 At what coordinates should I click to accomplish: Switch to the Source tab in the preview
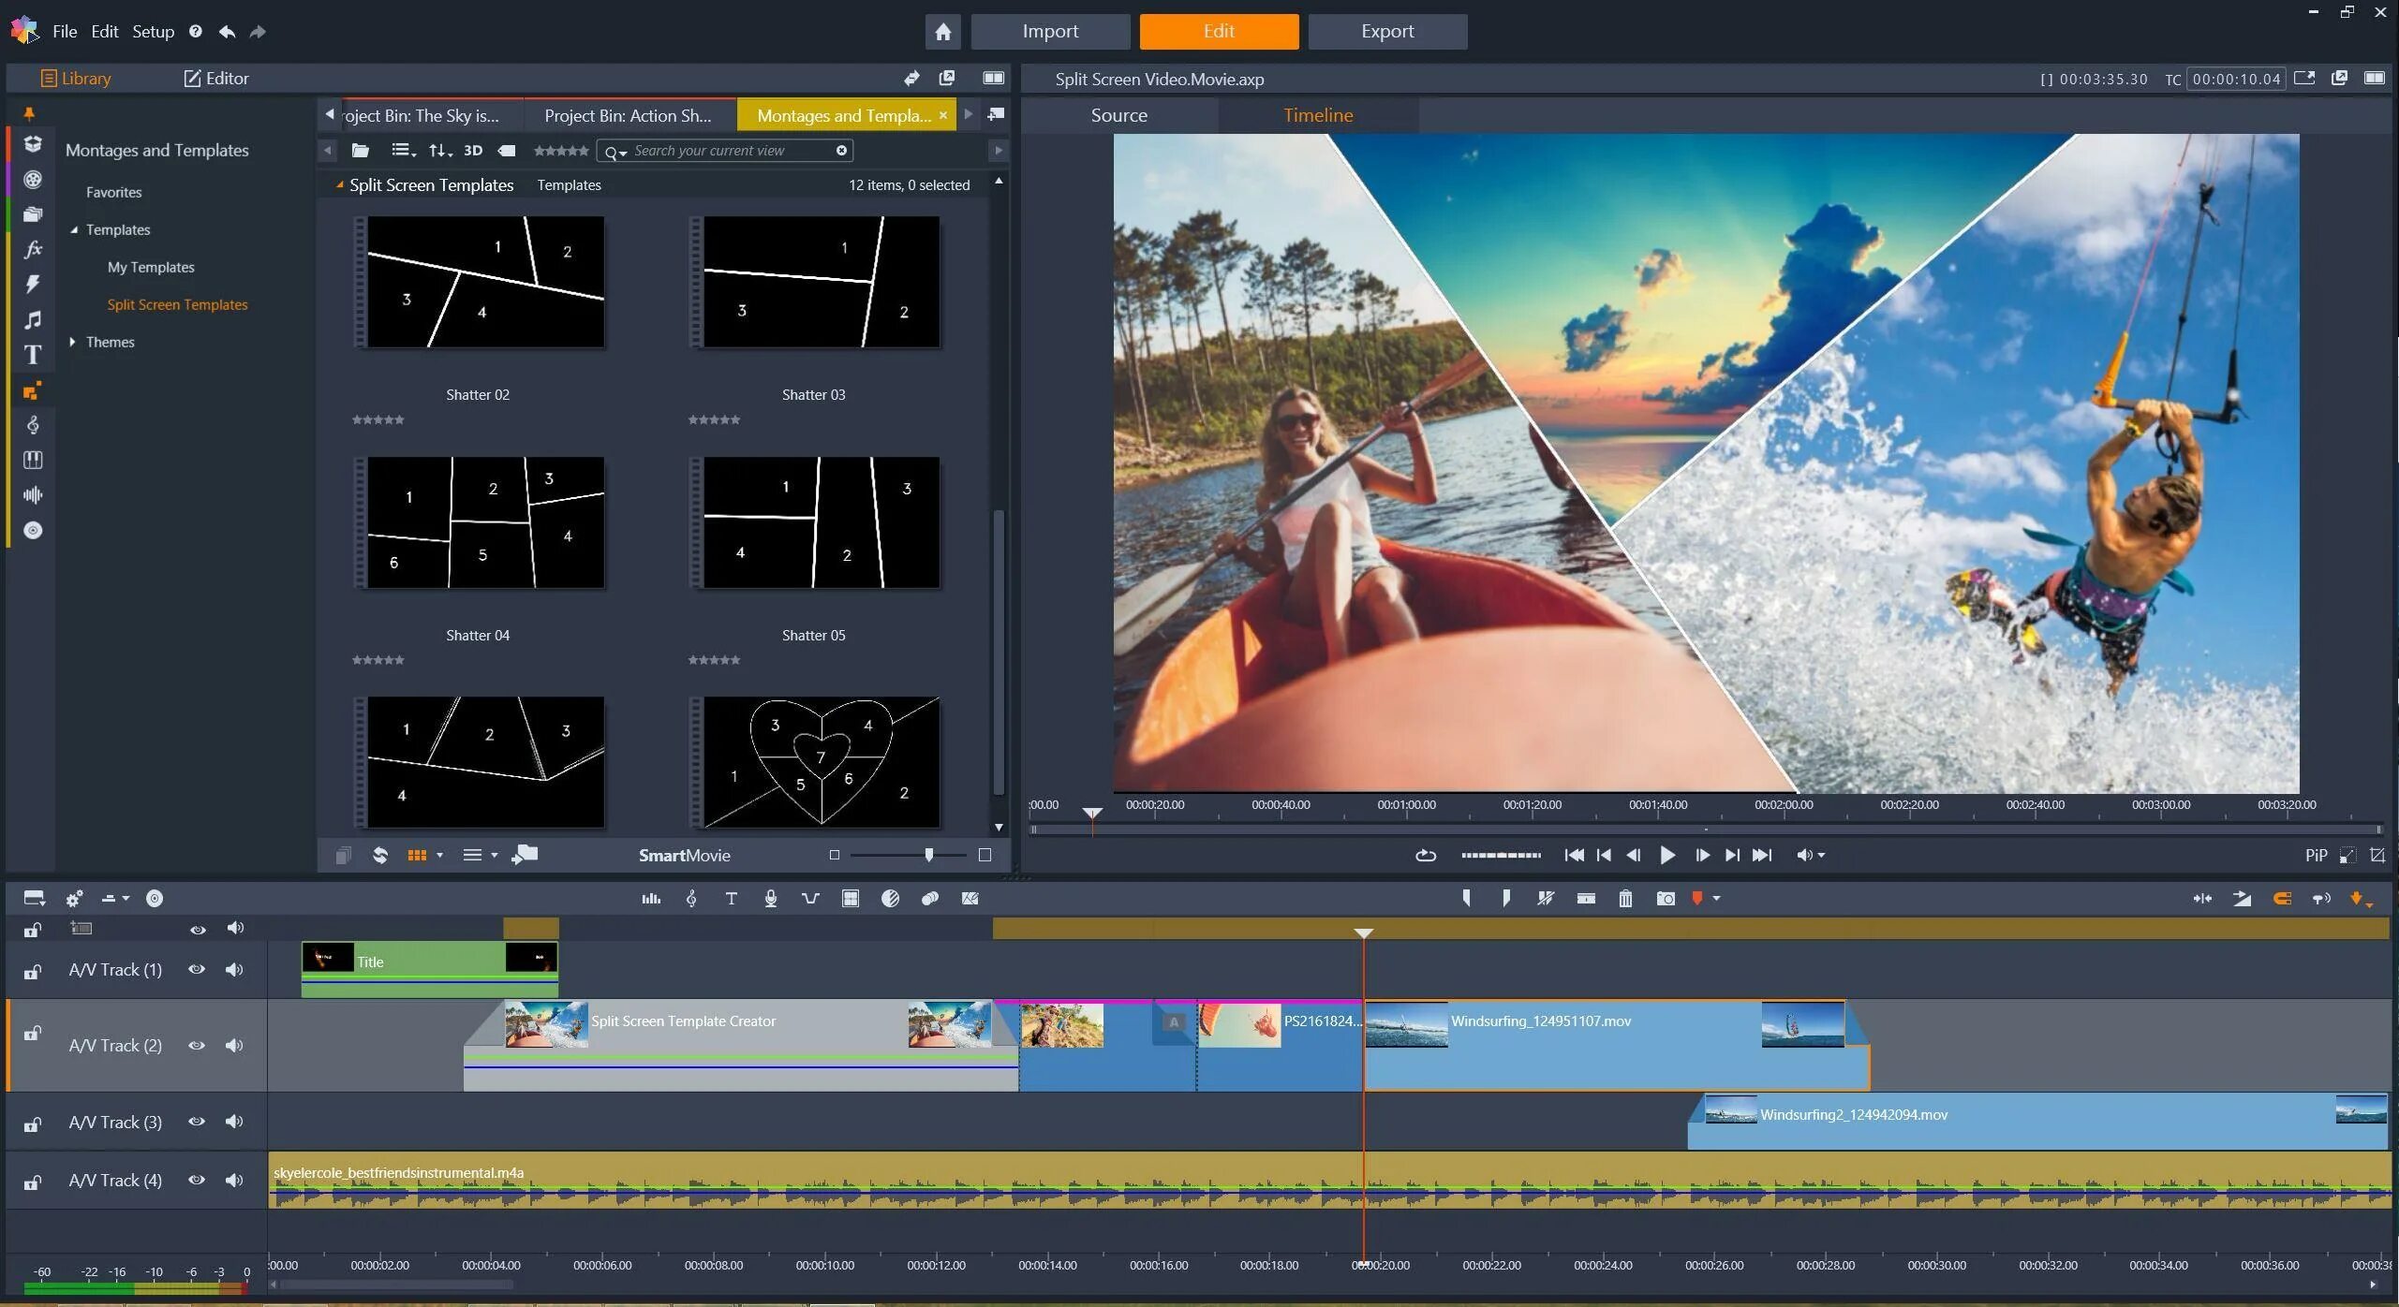coord(1118,114)
